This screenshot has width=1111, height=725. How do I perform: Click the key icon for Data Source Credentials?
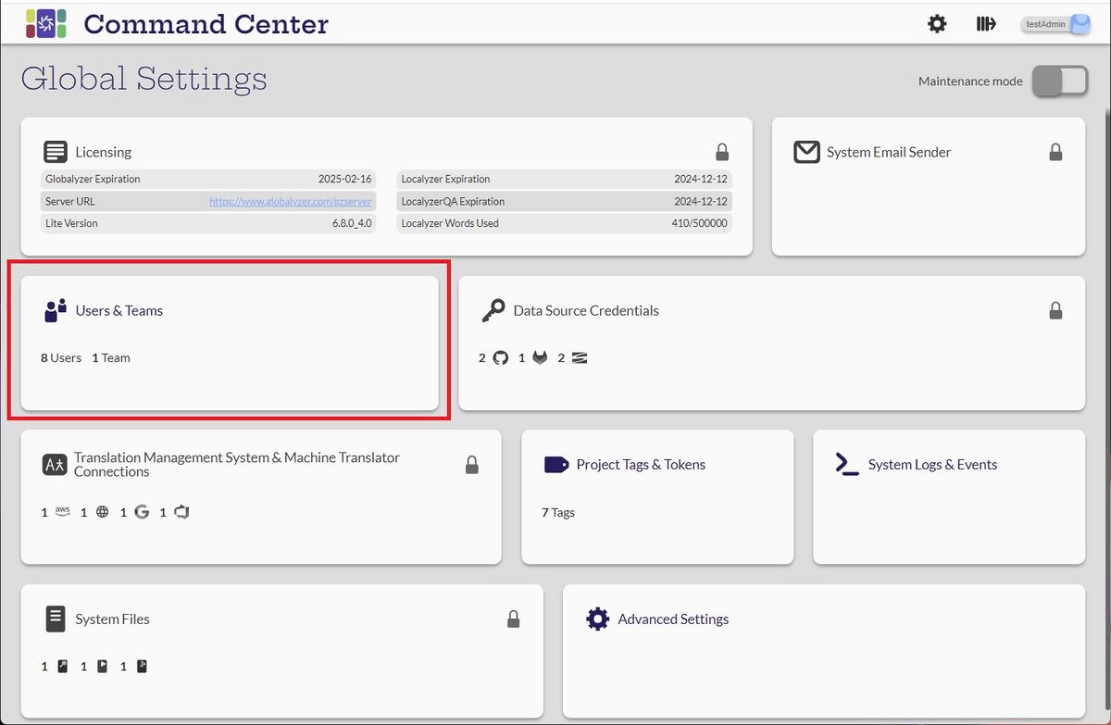tap(493, 311)
